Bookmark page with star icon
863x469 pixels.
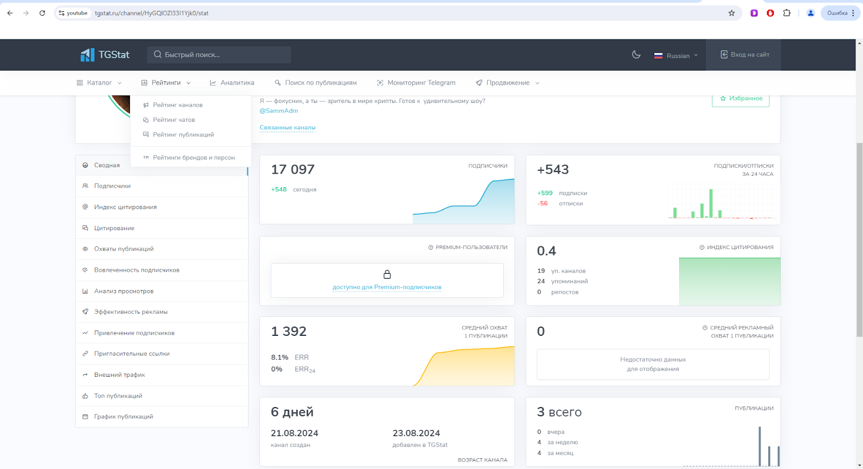click(x=731, y=13)
